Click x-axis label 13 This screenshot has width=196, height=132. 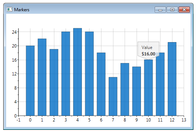tap(184, 120)
